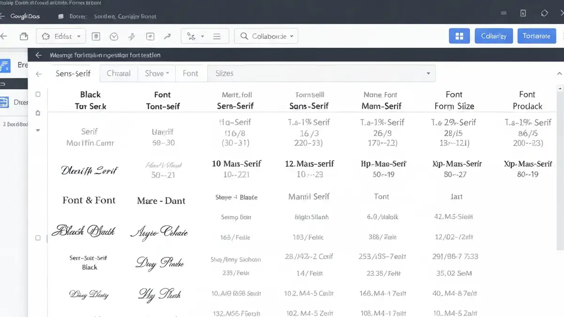
Task: Switch to the Font tab
Action: coord(190,73)
